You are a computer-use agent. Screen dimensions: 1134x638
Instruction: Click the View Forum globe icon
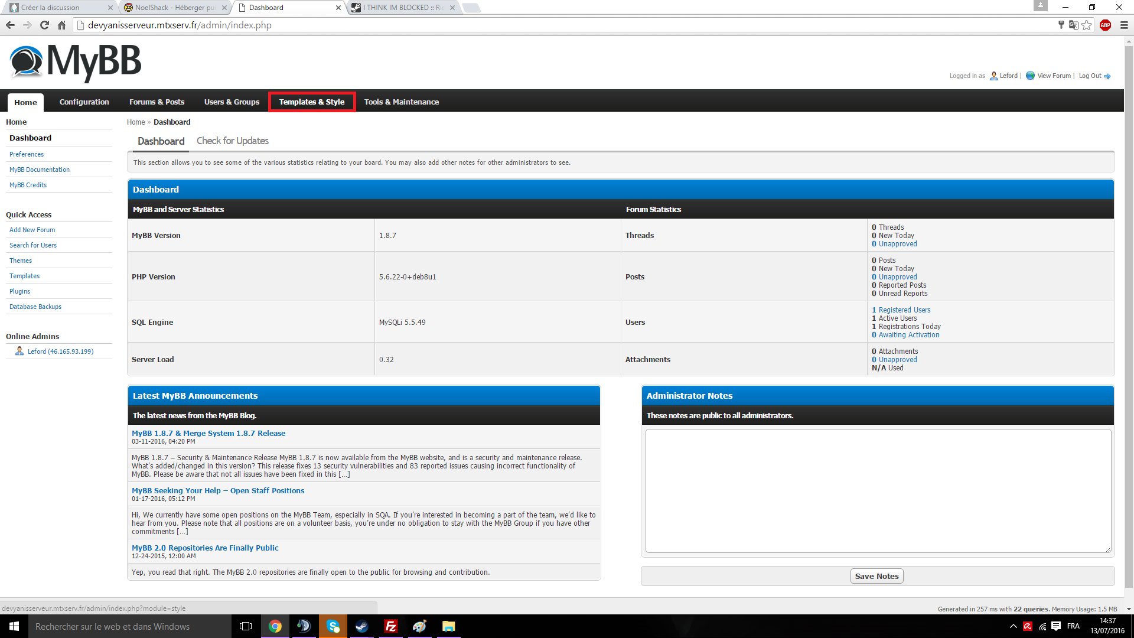point(1030,76)
